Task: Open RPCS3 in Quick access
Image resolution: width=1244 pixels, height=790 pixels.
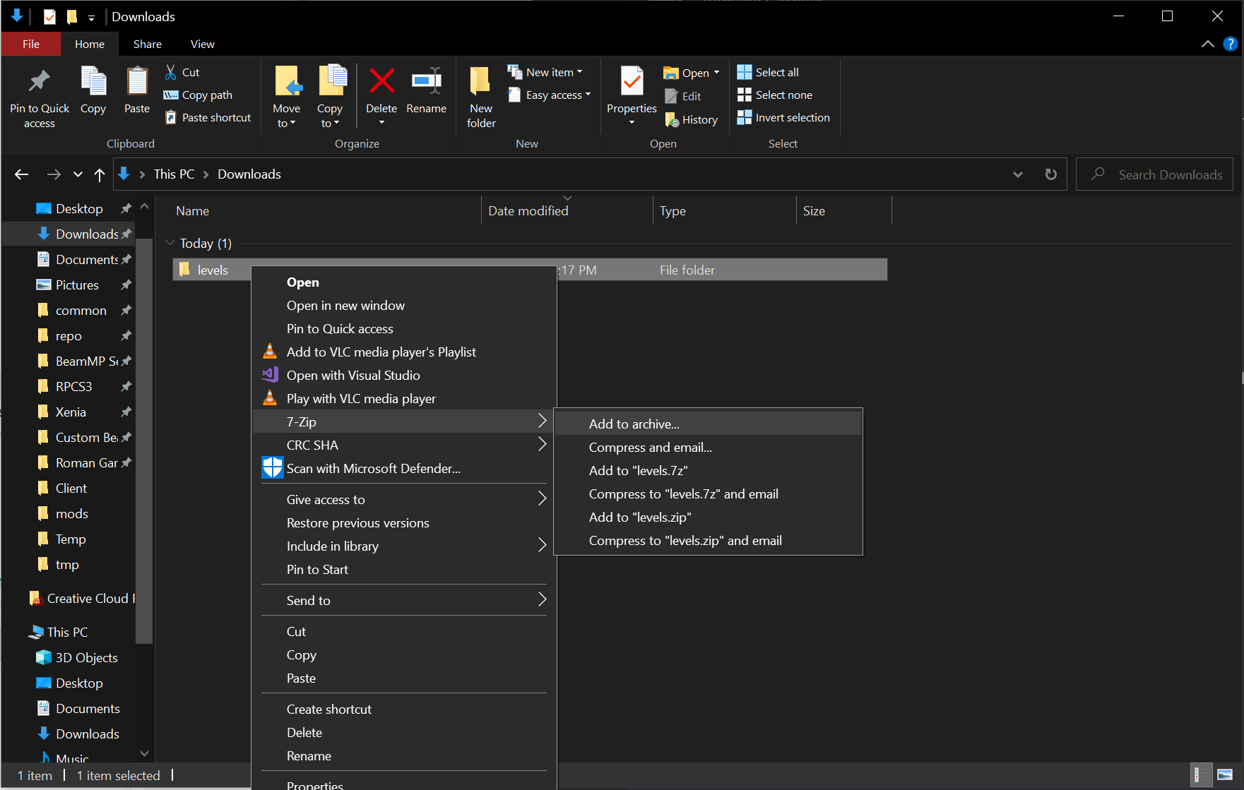Action: [x=74, y=387]
